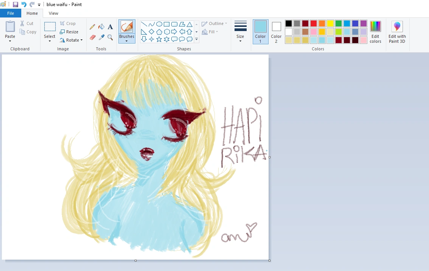The width and height of the screenshot is (429, 271).
Task: Activate the Color picker tool
Action: pyautogui.click(x=101, y=37)
